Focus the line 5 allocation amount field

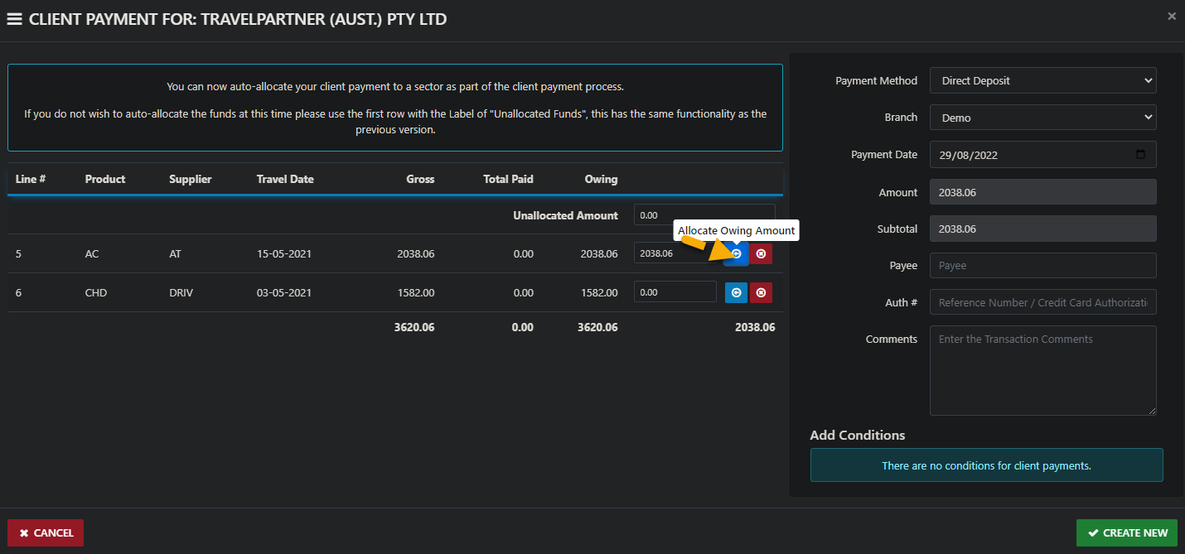tap(675, 253)
